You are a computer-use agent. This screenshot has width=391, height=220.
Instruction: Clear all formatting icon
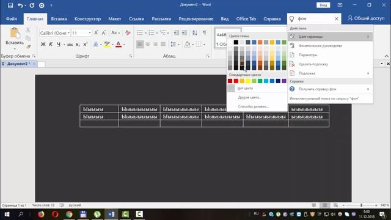pyautogui.click(x=128, y=32)
